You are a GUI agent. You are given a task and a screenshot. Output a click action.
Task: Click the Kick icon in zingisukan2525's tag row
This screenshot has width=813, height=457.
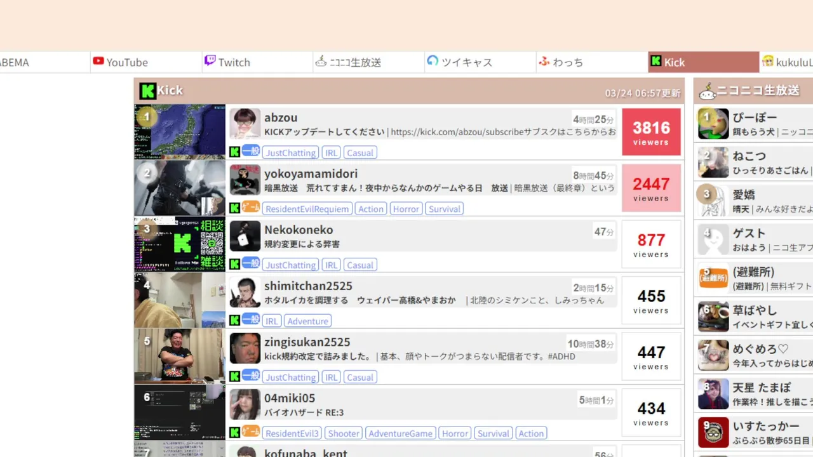point(234,377)
